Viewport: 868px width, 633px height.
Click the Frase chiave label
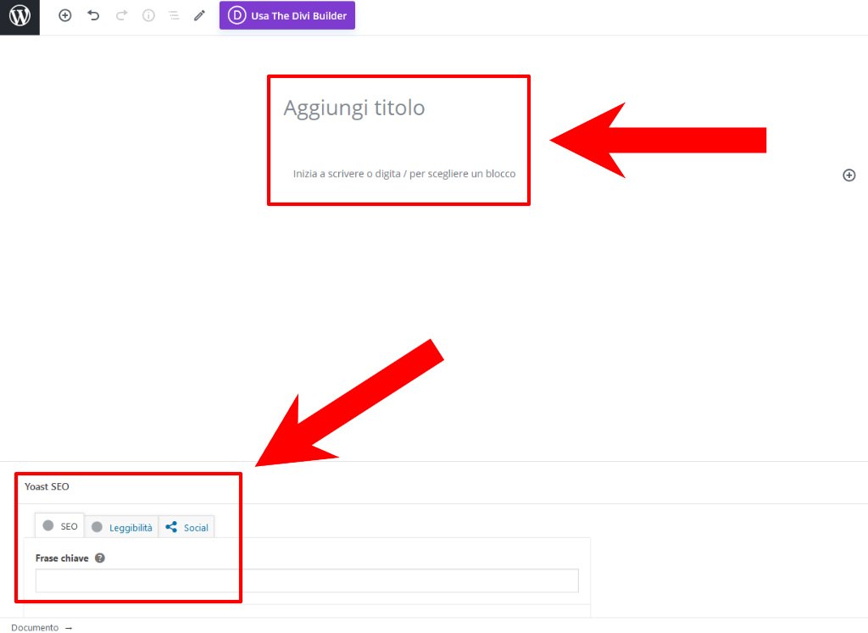(62, 558)
